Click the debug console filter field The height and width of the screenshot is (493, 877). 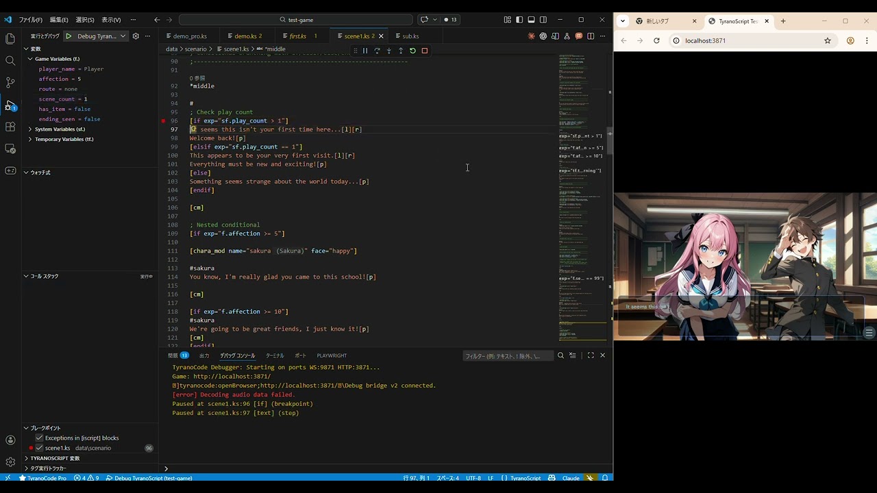tap(508, 356)
